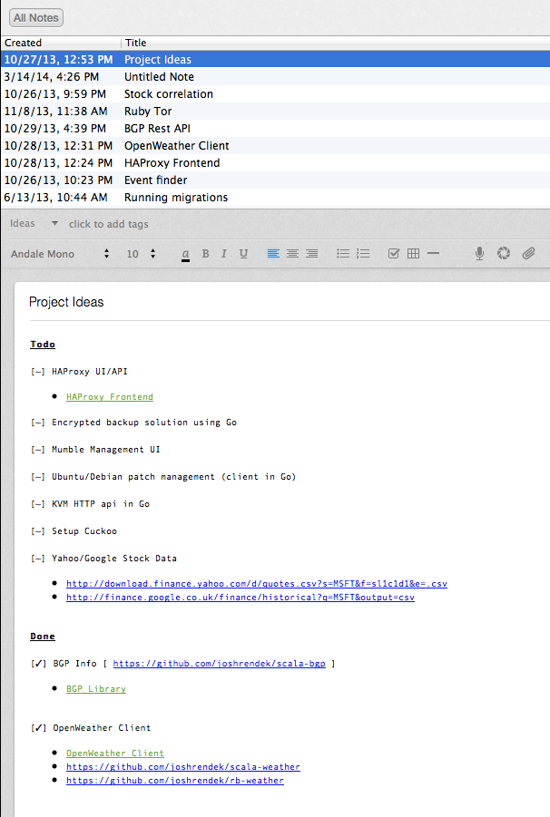
Task: Open the Ideas notebook dropdown
Action: click(34, 224)
